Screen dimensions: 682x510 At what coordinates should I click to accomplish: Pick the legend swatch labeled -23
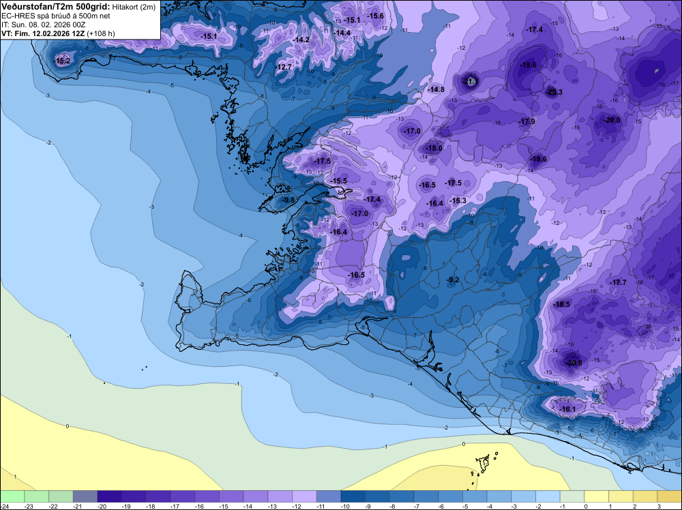coord(37,496)
